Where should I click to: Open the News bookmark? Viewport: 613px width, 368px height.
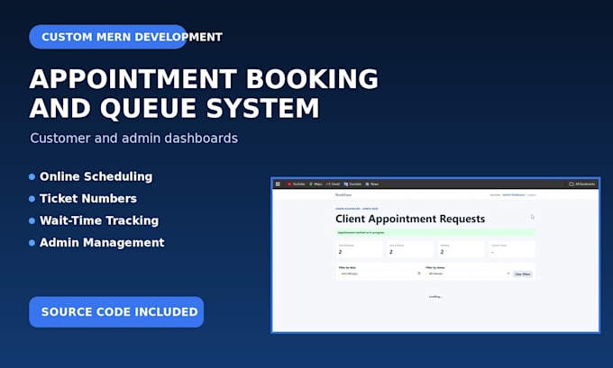(371, 184)
